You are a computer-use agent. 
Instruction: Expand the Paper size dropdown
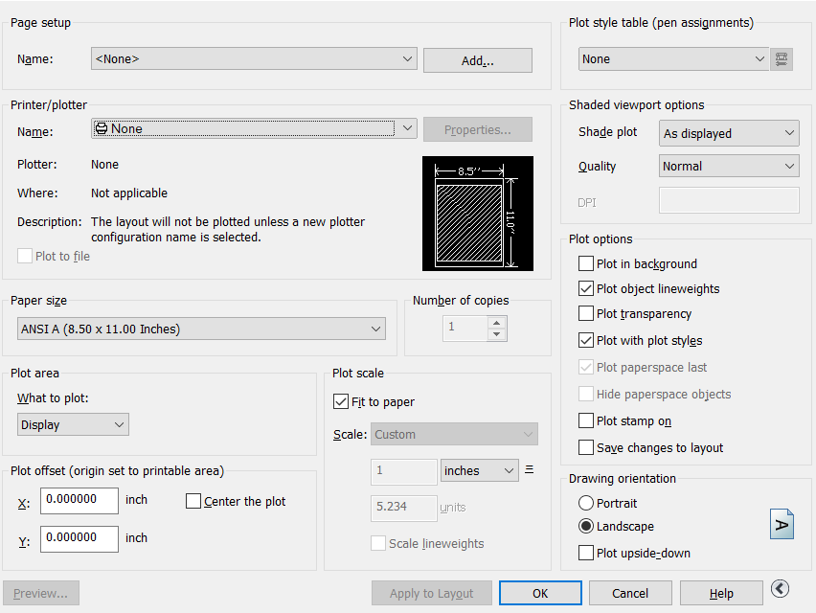[201, 329]
